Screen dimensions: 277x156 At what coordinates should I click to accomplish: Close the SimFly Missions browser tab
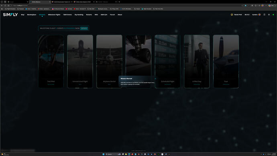pos(50,2)
